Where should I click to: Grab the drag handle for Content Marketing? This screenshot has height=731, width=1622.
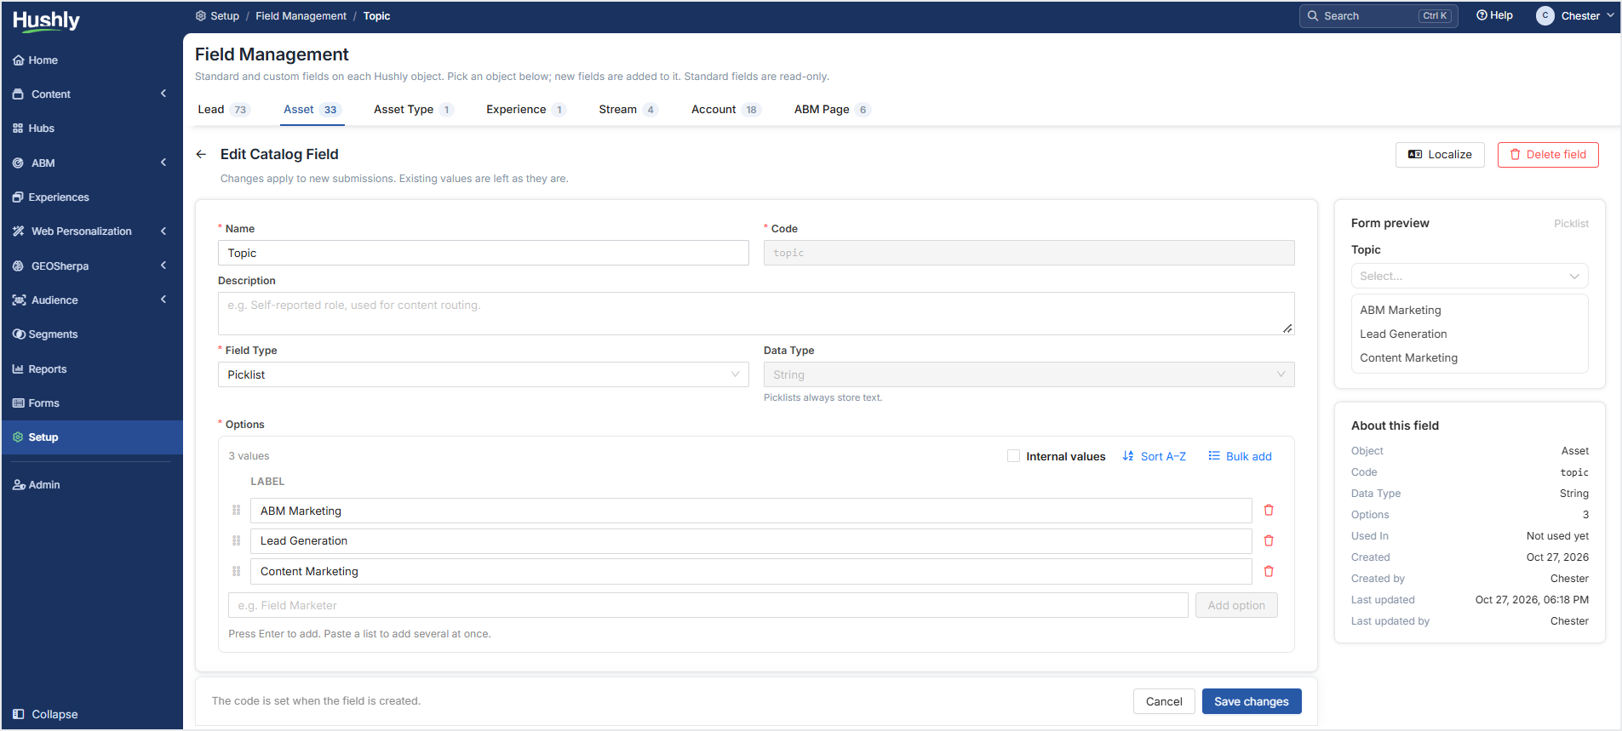pyautogui.click(x=237, y=572)
